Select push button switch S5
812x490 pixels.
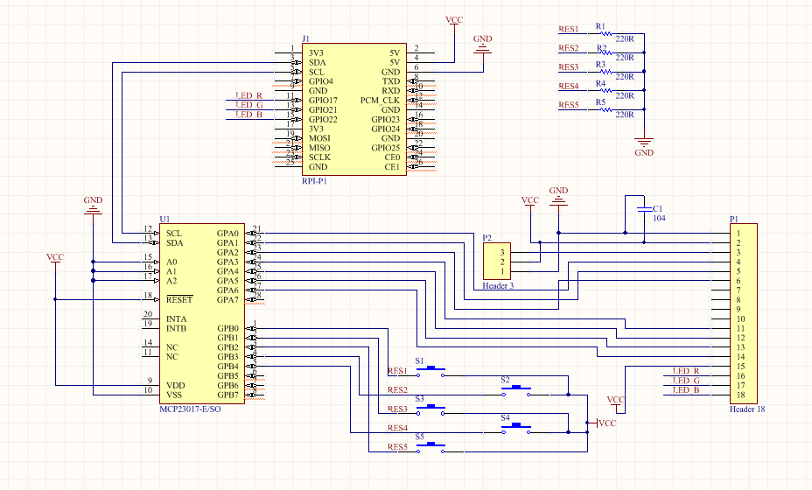(430, 447)
